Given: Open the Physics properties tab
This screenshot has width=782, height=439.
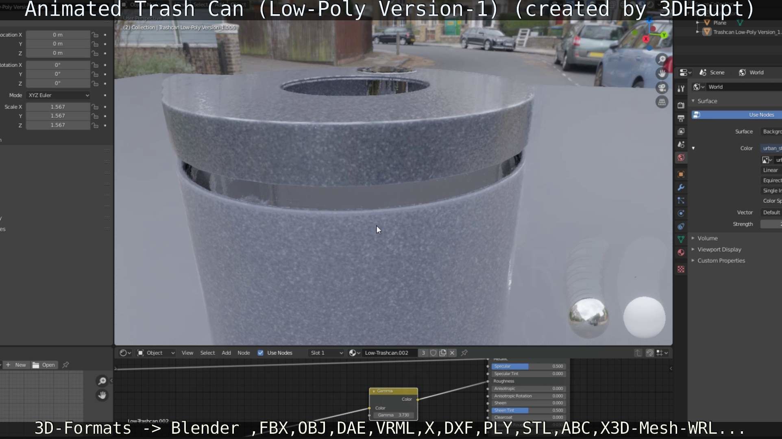Looking at the screenshot, I should 681,213.
